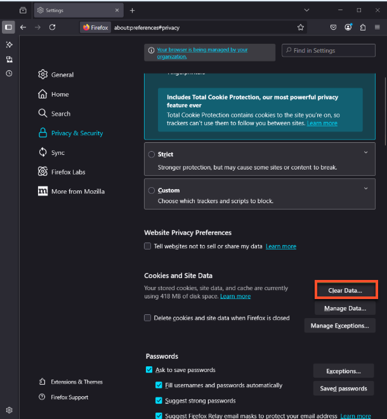Viewport: 387px width, 419px height.
Task: Open Extensions & Themes link
Action: 71,382
